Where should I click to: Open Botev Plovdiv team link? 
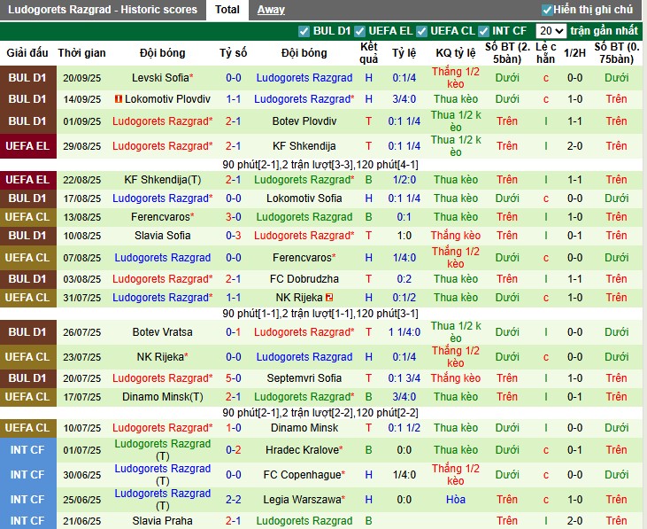304,121
